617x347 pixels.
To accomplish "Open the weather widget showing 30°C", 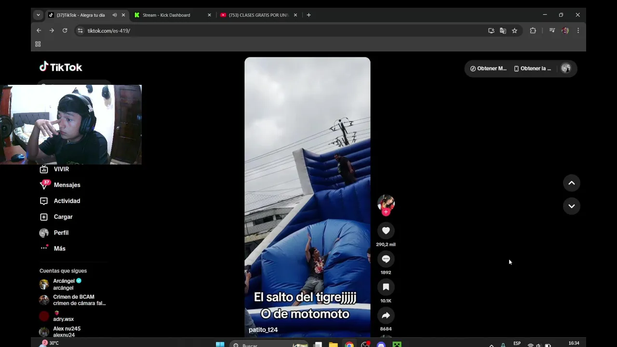I will (50, 343).
